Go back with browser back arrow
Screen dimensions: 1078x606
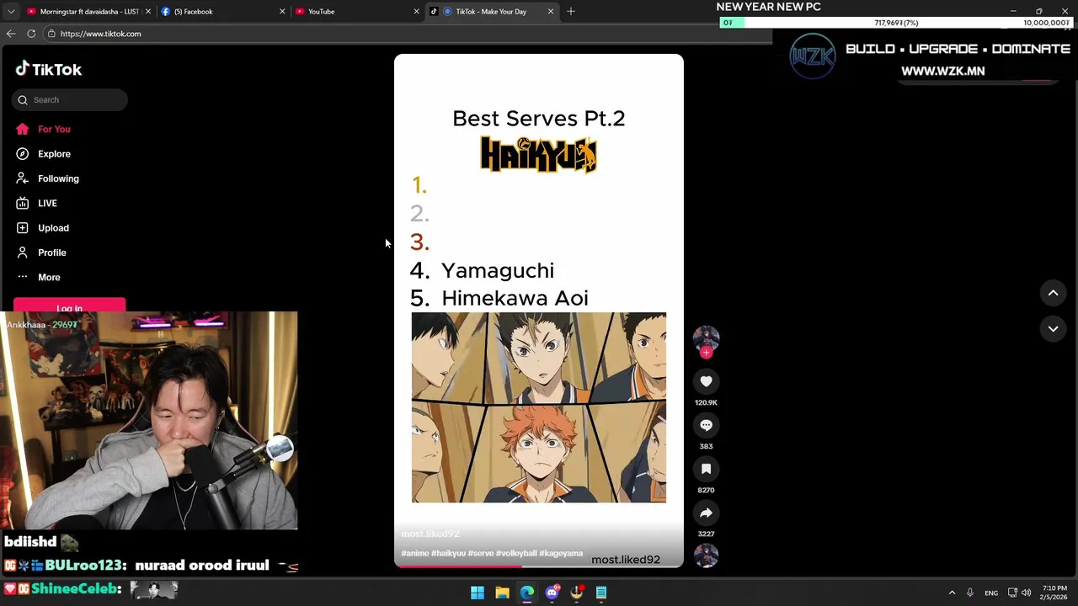[x=11, y=34]
